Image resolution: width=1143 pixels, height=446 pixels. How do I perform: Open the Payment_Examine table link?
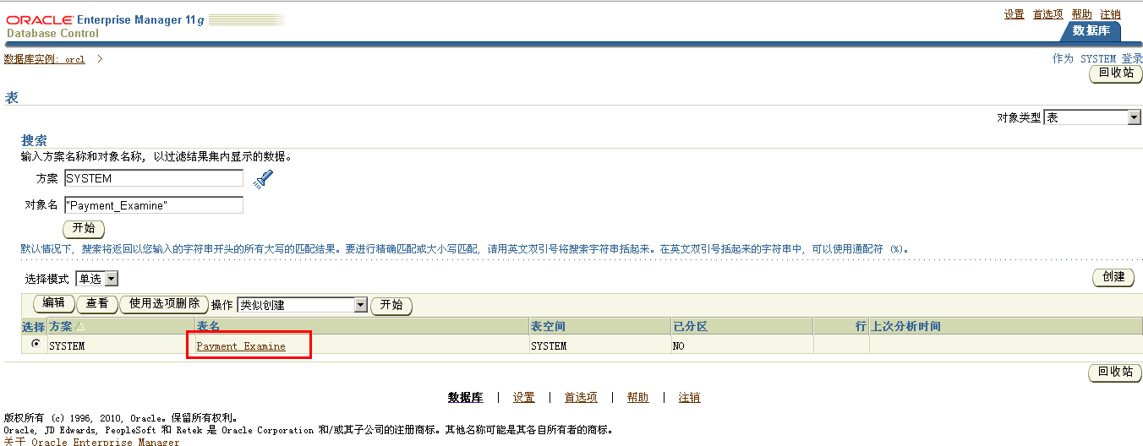click(x=241, y=346)
